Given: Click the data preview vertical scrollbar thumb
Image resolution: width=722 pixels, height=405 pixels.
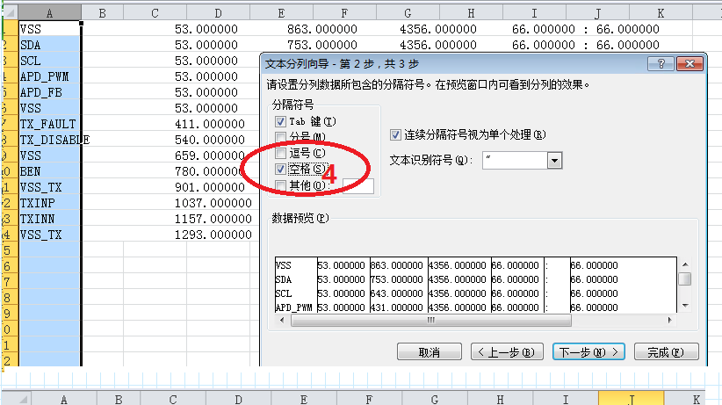Looking at the screenshot, I should [x=685, y=279].
